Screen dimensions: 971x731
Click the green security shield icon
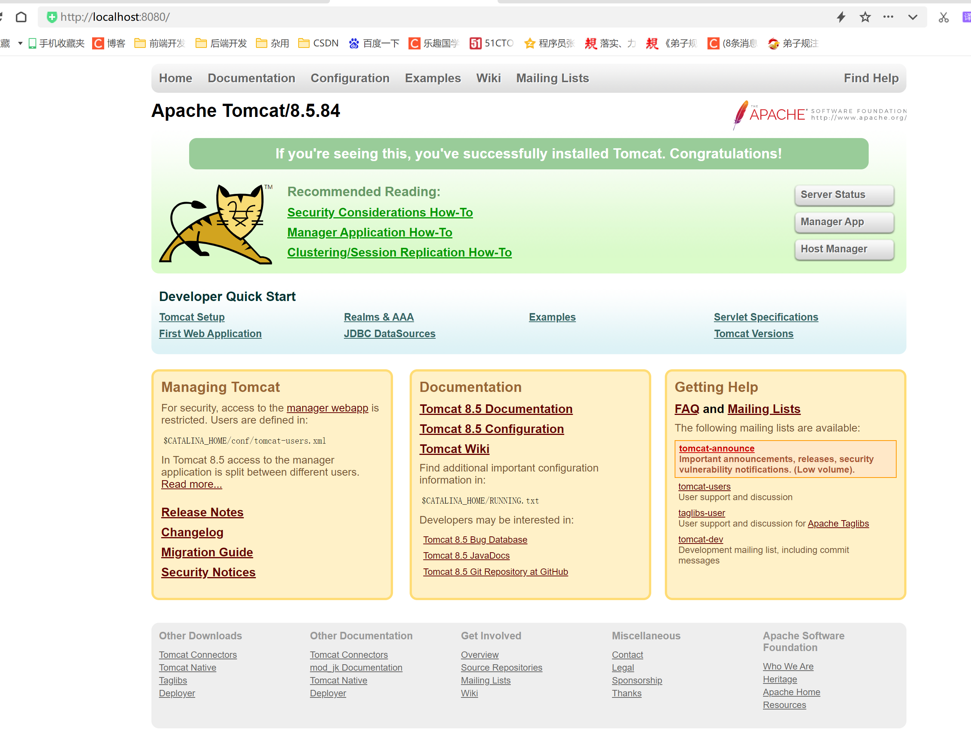point(52,17)
